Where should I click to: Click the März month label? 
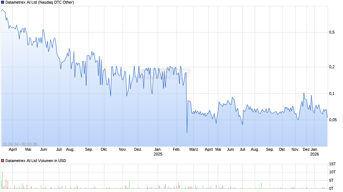194,150
